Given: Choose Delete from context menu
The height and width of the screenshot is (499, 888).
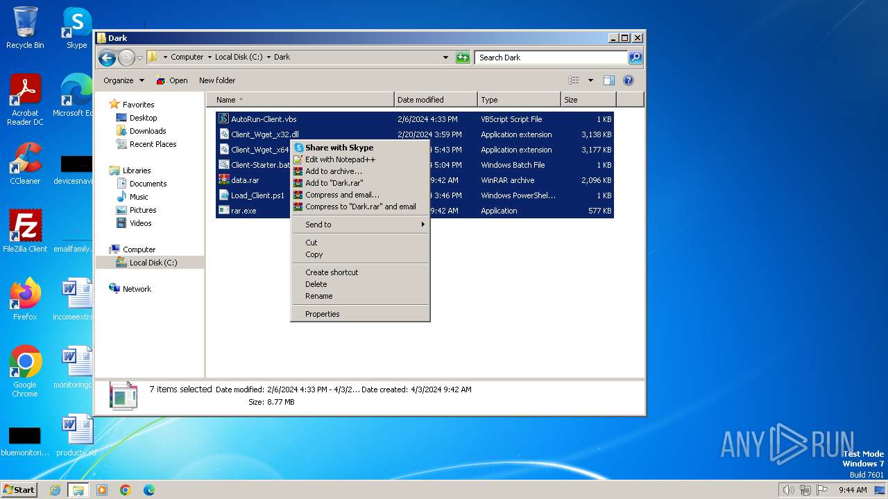Looking at the screenshot, I should [360, 284].
